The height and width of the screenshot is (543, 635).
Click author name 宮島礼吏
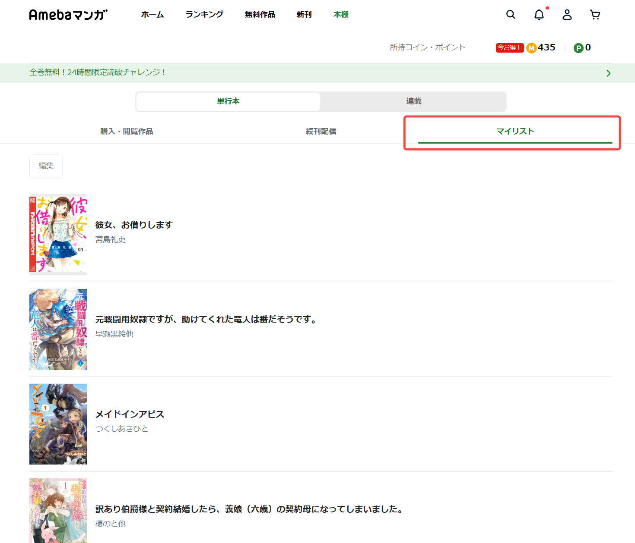(x=111, y=239)
